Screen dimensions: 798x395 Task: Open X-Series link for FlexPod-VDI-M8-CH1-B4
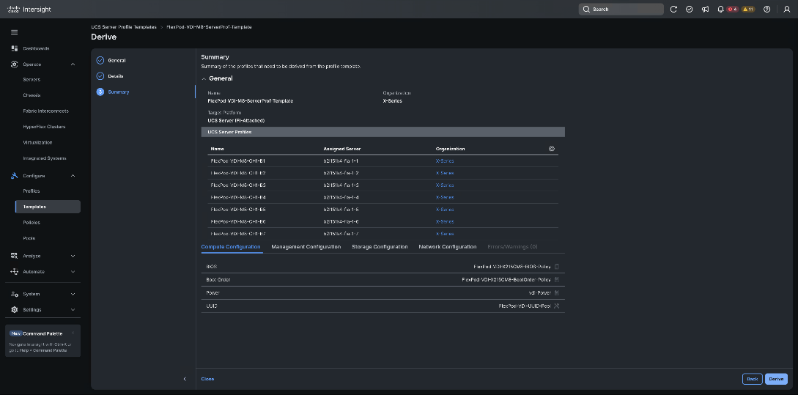[445, 197]
